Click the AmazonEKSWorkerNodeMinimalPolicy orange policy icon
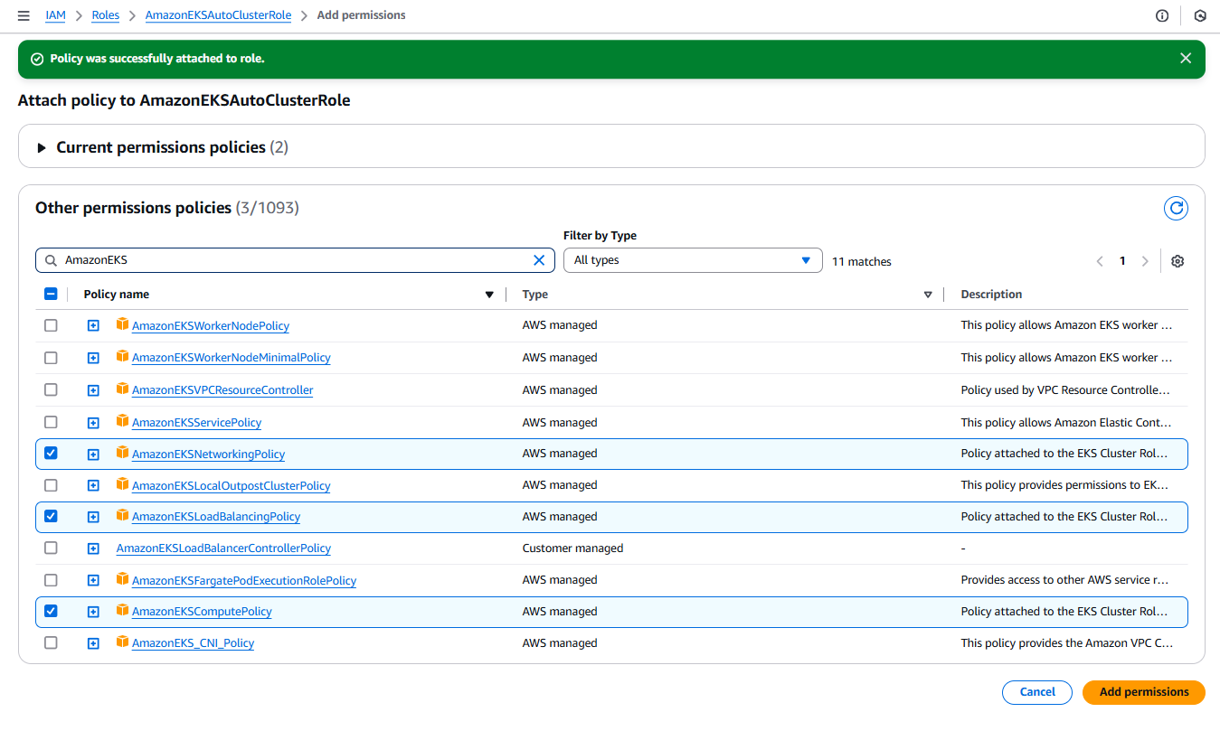 click(x=122, y=357)
